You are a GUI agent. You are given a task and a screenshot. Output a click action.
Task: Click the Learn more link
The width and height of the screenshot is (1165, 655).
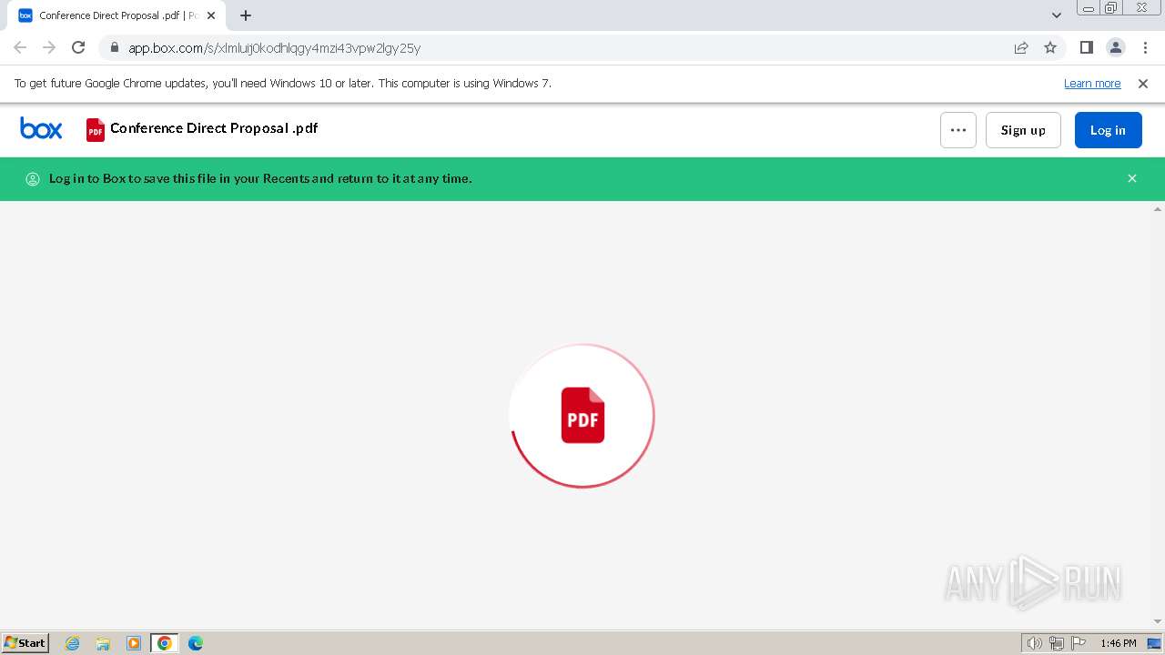1092,84
